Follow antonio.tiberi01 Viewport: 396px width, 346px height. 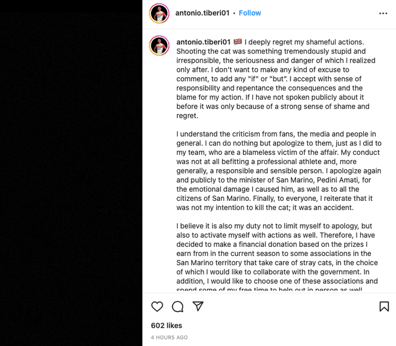[x=250, y=13]
